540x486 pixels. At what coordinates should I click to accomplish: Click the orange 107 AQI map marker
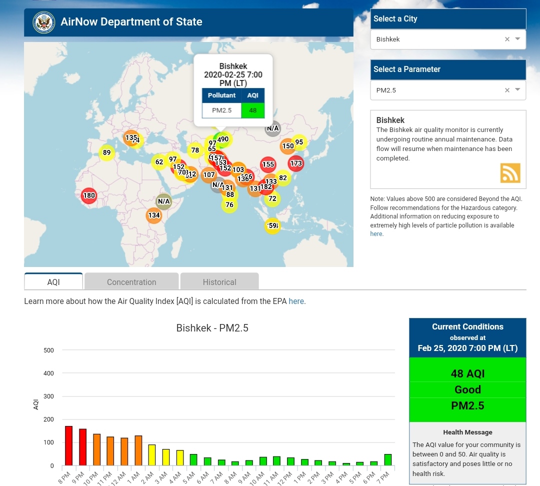tap(209, 175)
